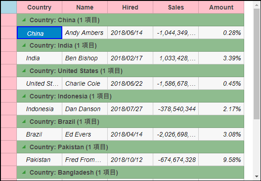Image resolution: width=261 pixels, height=181 pixels.
Task: Collapse the Country: Pakistan group triangle
Action: point(24,147)
